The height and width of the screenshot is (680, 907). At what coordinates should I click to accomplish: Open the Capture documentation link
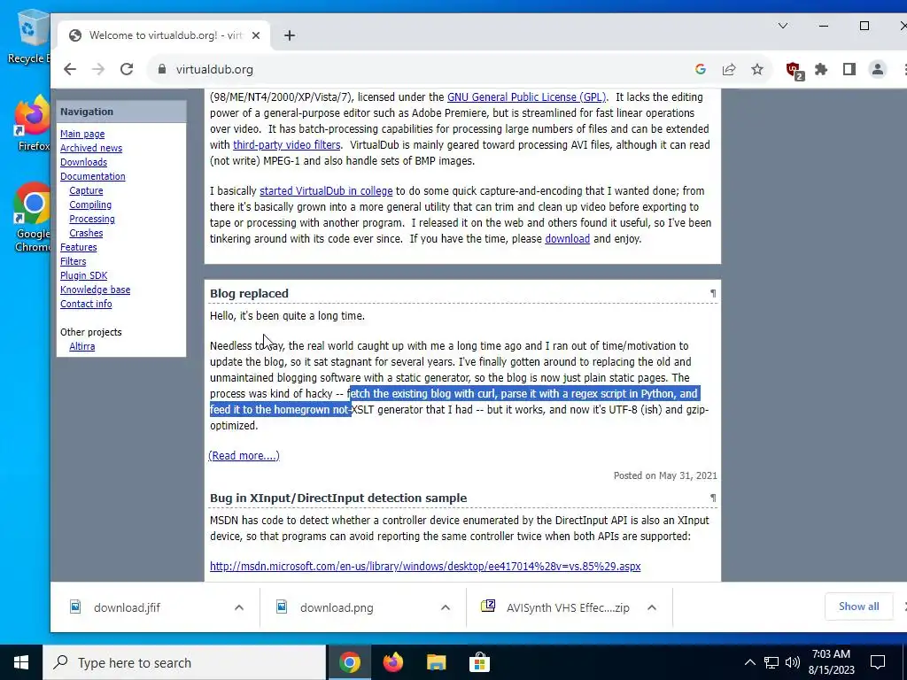86,190
